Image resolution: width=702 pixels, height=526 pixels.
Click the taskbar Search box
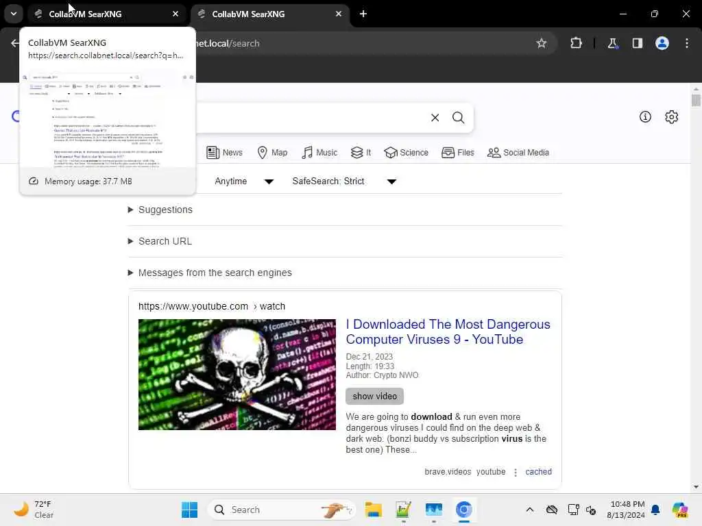281,510
